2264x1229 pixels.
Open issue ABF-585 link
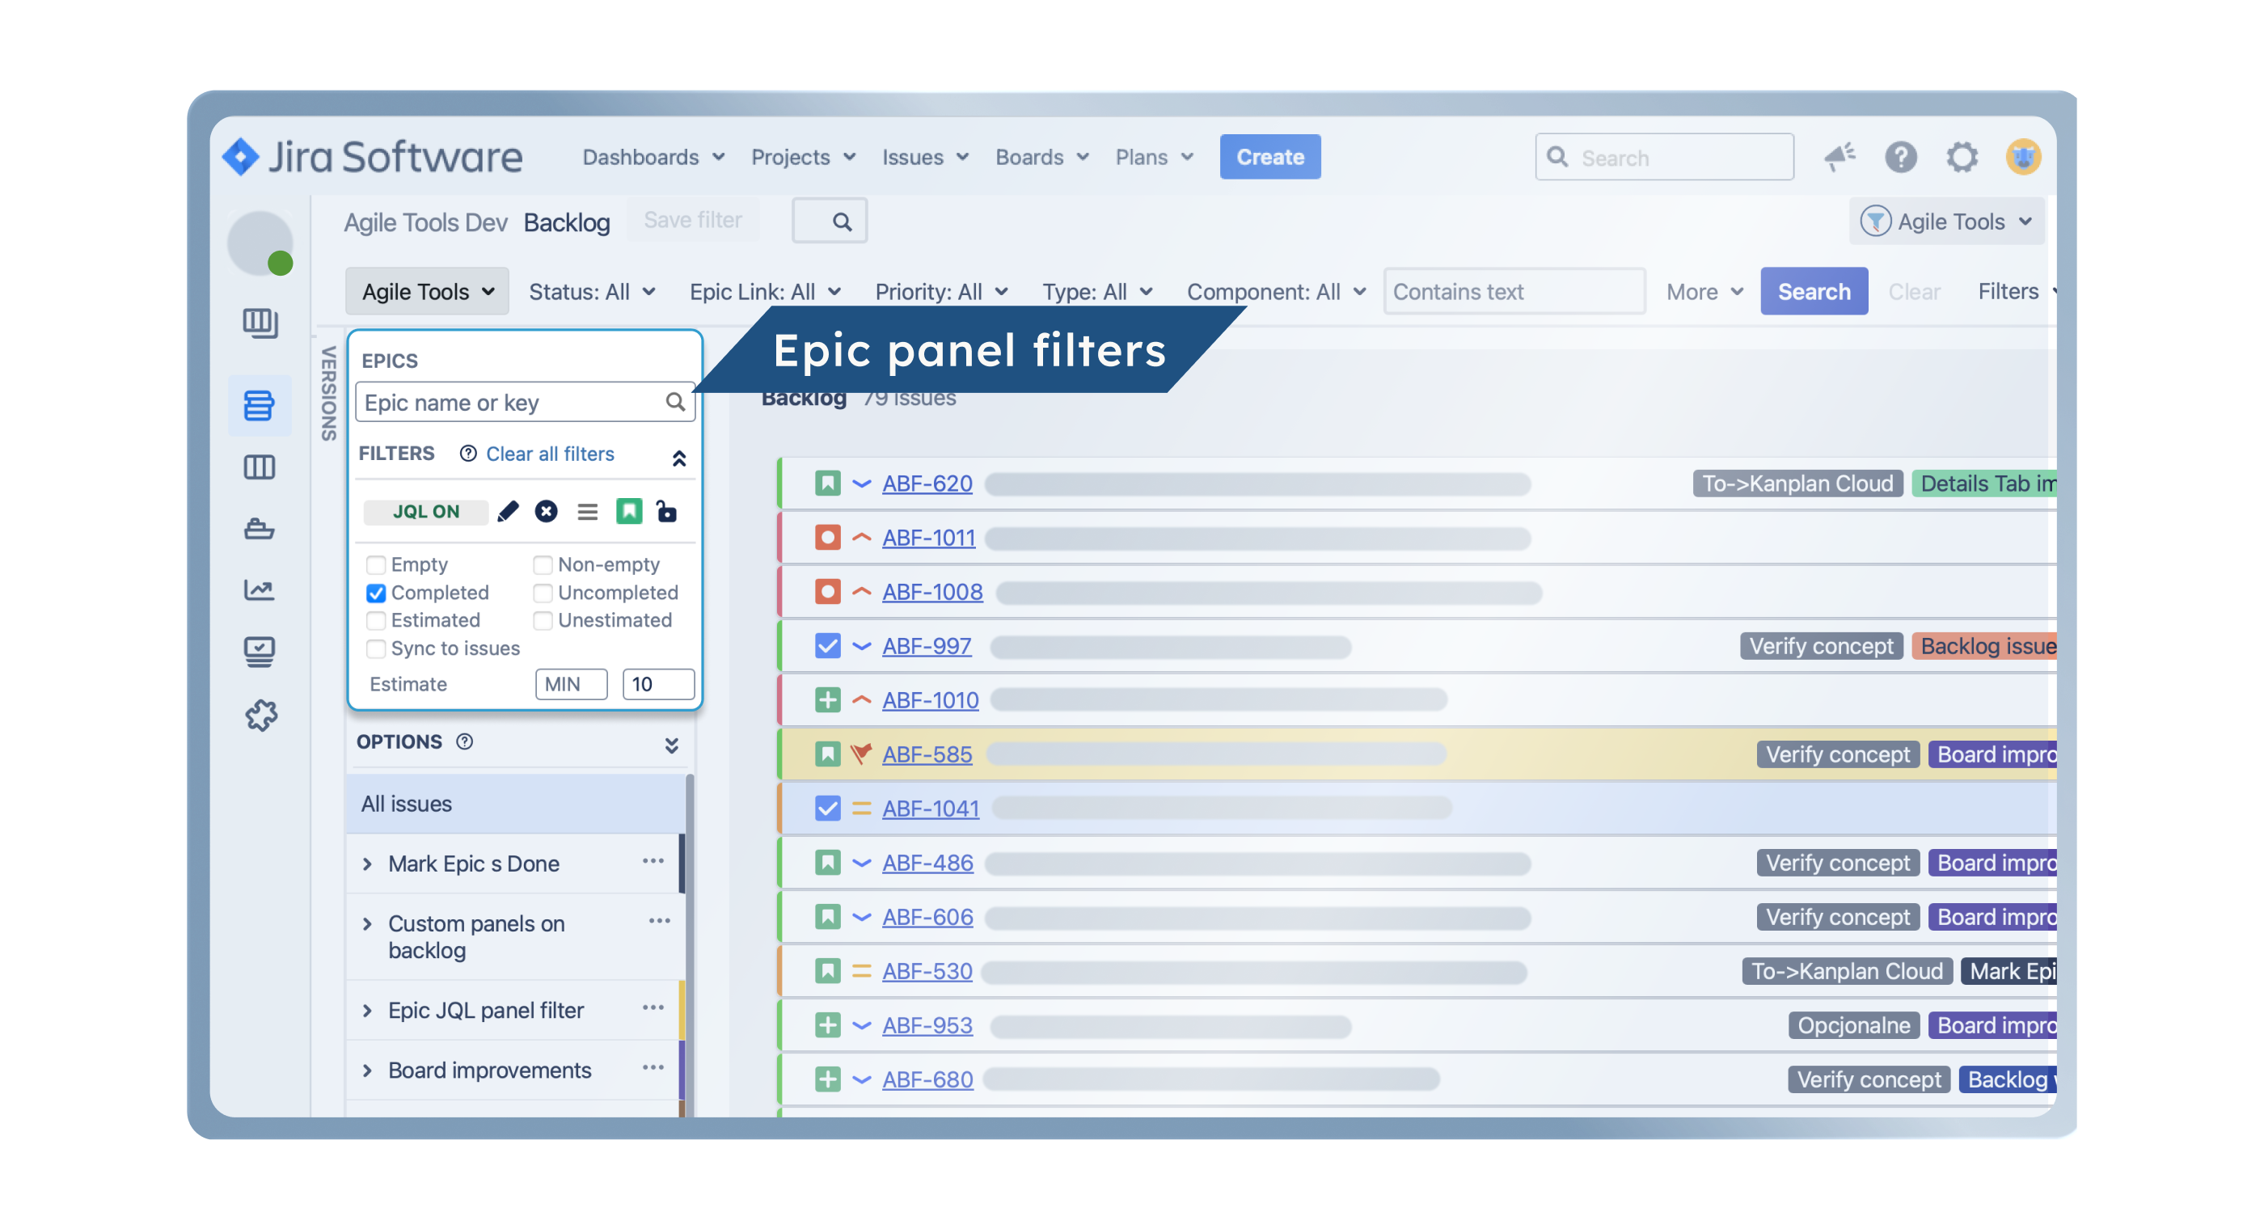927,754
